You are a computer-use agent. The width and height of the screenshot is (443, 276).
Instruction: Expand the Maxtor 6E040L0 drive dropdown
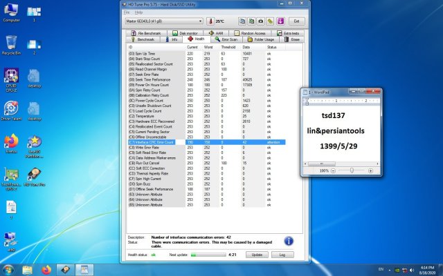coord(200,21)
